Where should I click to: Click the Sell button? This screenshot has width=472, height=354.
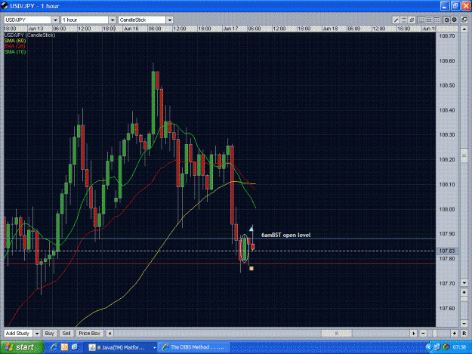point(66,334)
